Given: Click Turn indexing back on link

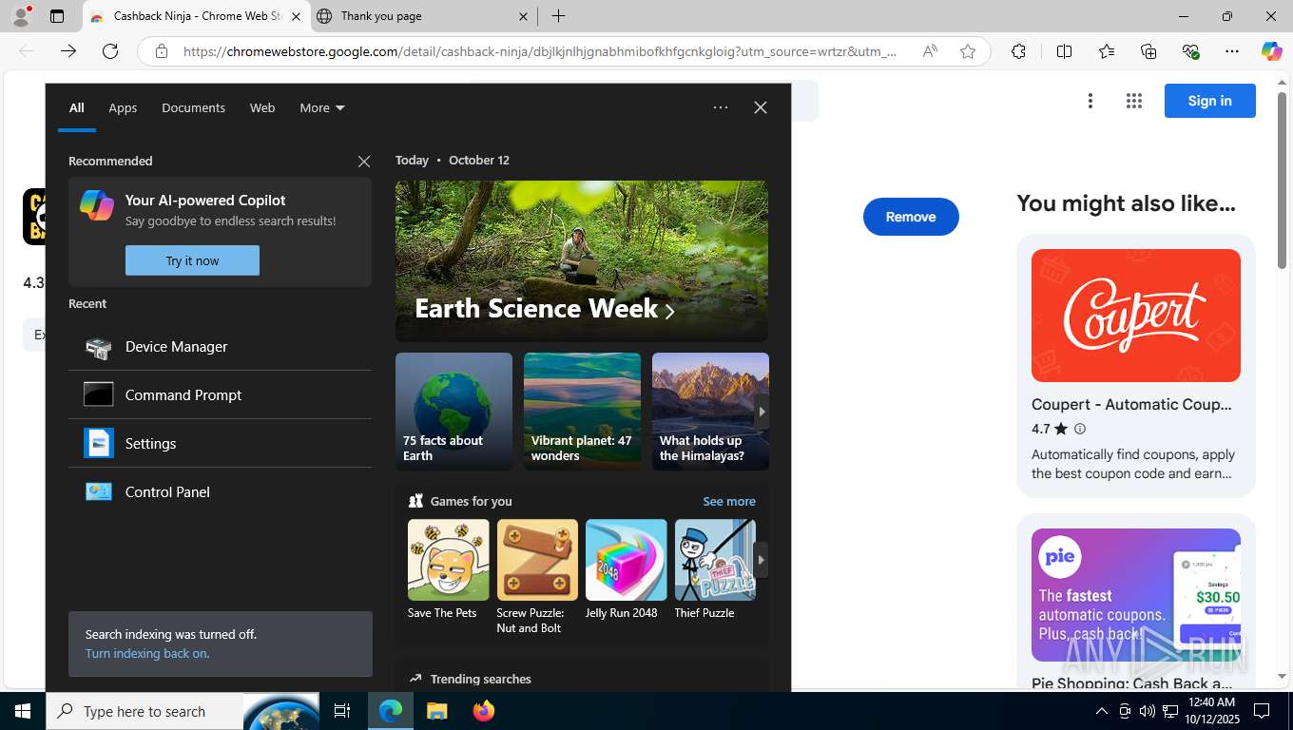Looking at the screenshot, I should point(147,653).
